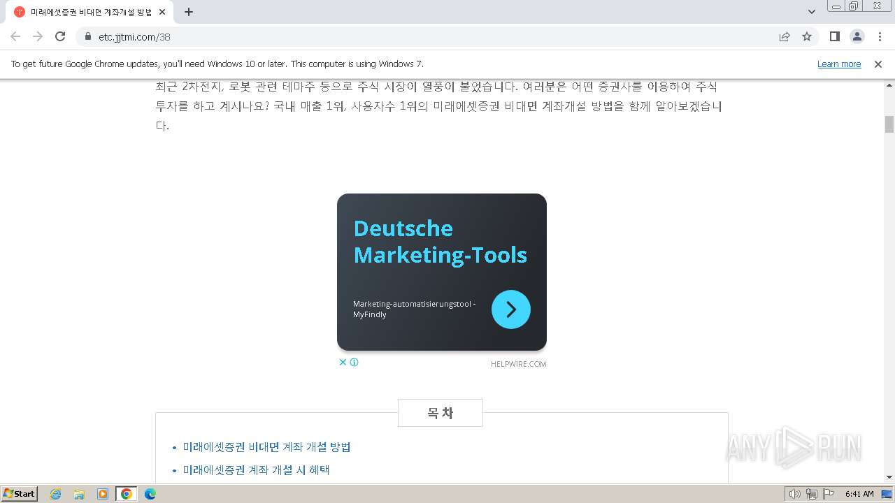The width and height of the screenshot is (895, 503).
Task: Launch Microsoft Edge from taskbar
Action: click(x=150, y=494)
